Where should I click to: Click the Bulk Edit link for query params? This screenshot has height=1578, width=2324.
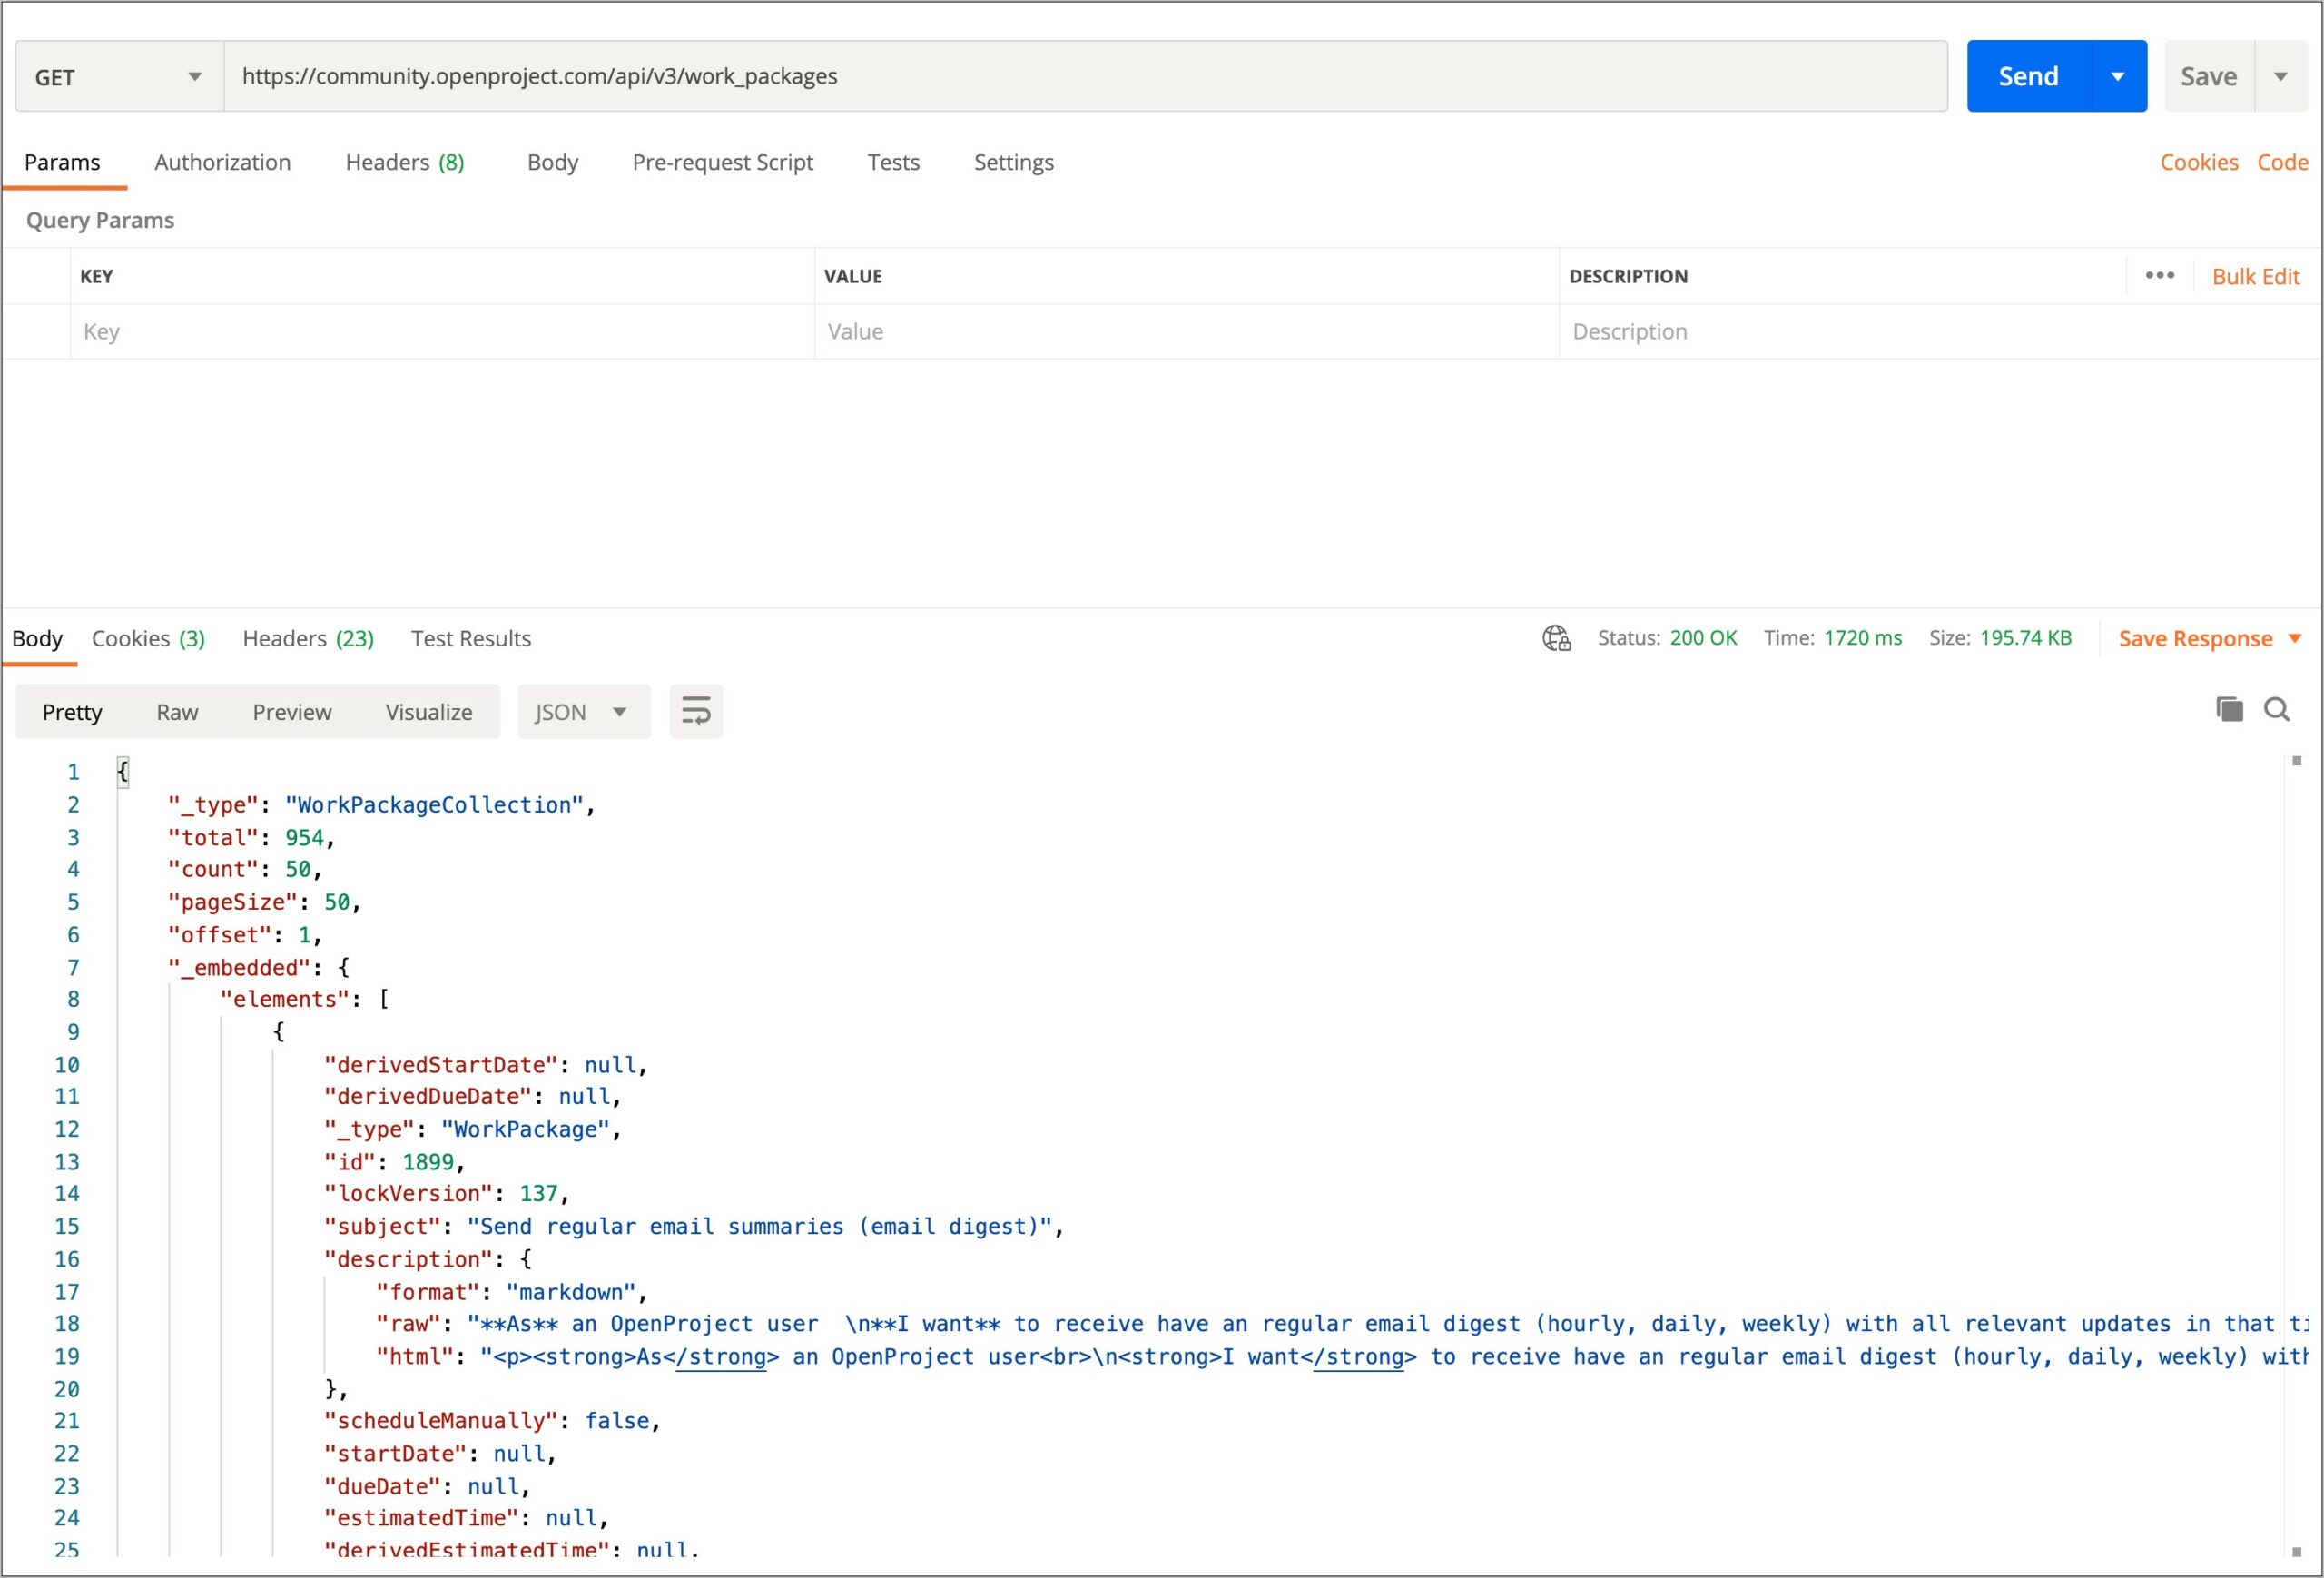click(2255, 277)
